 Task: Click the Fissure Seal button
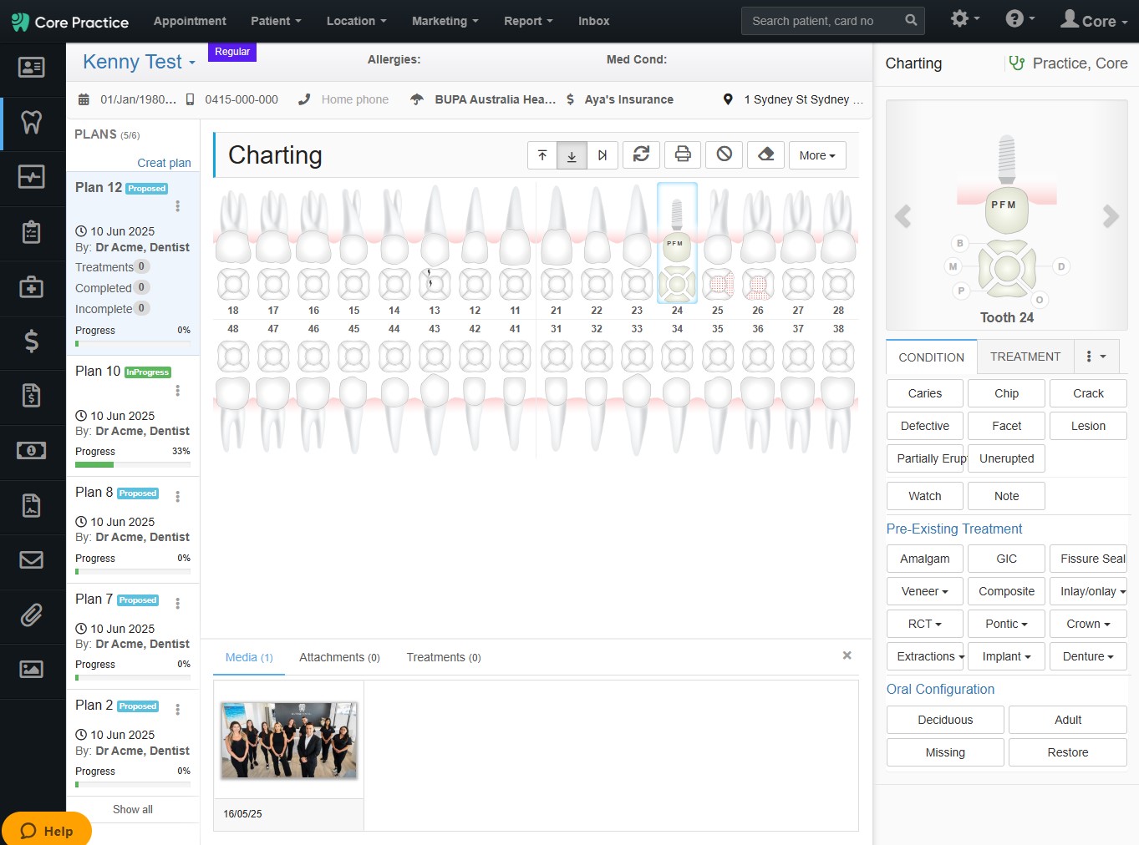[1089, 559]
